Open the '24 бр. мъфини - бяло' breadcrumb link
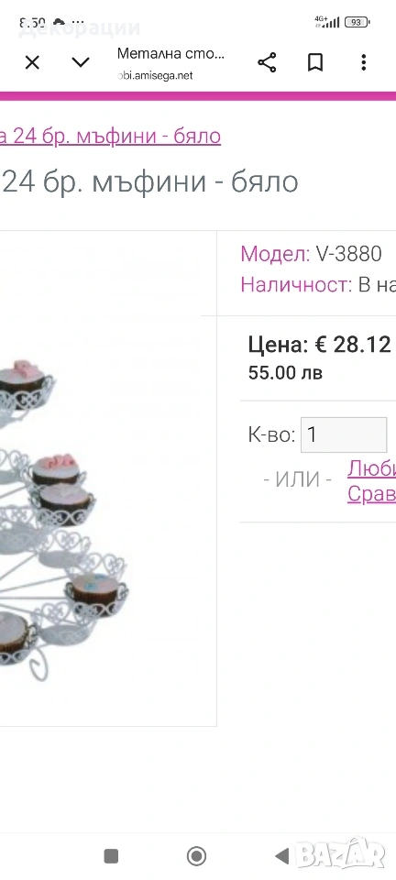Image resolution: width=396 pixels, height=880 pixels. (x=111, y=136)
